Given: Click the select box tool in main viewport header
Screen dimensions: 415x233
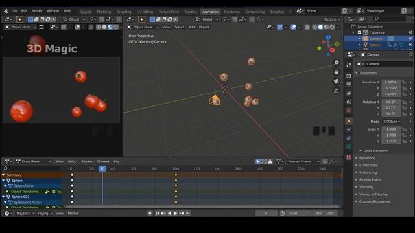Looking at the screenshot, I should (x=141, y=19).
